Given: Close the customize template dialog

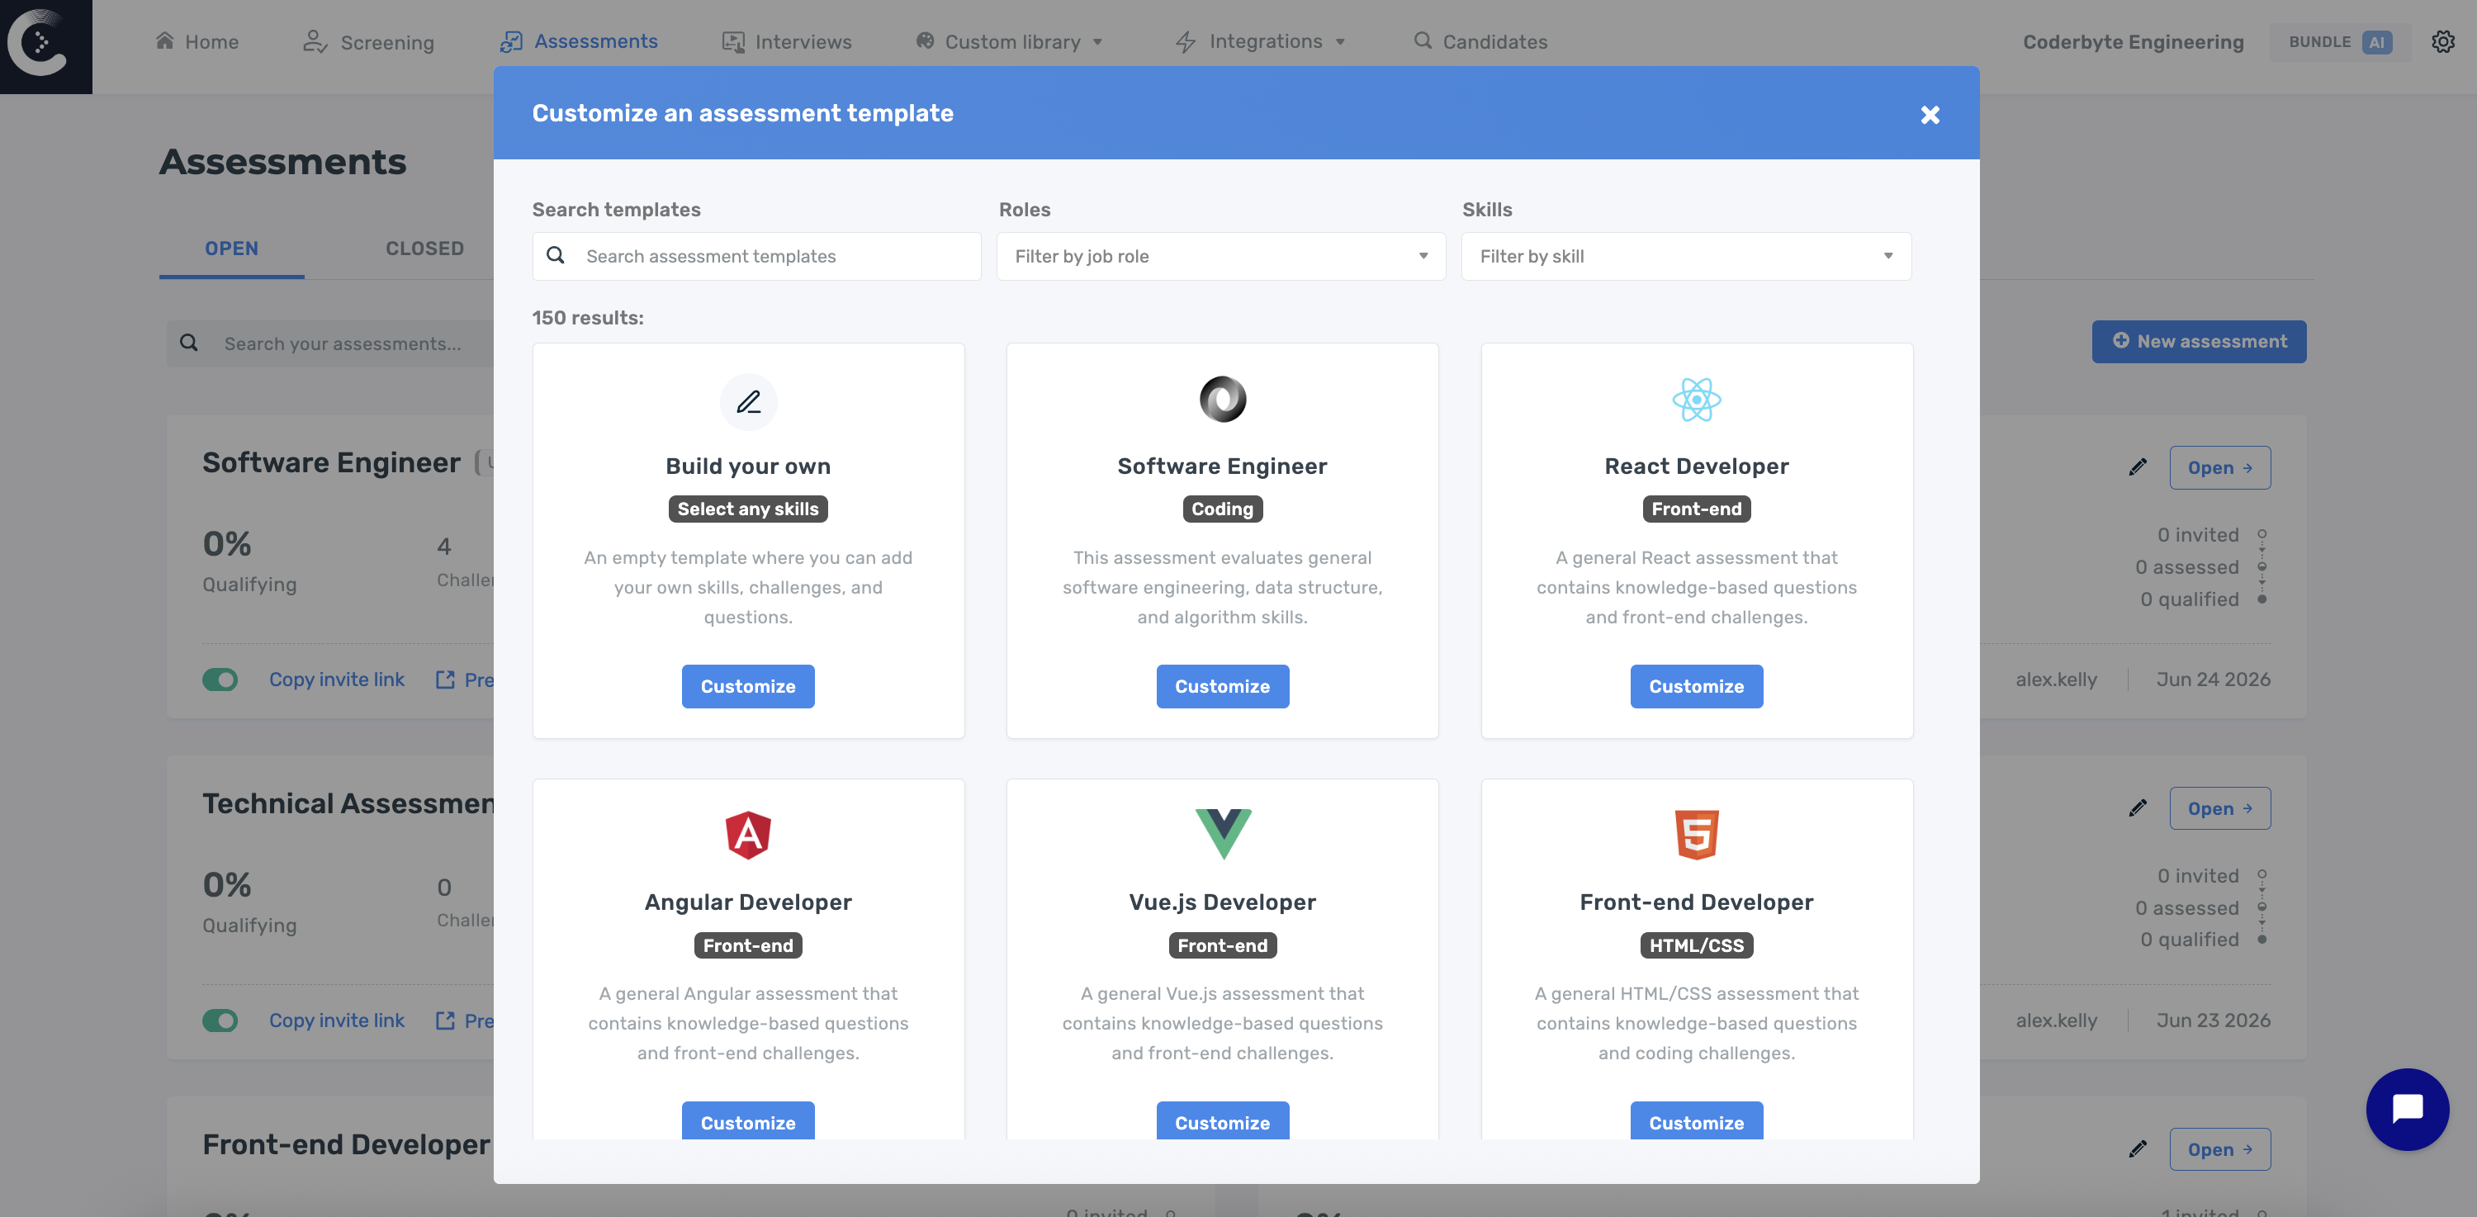Looking at the screenshot, I should tap(1929, 115).
